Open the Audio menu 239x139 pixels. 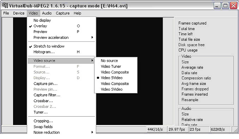pos(47,13)
